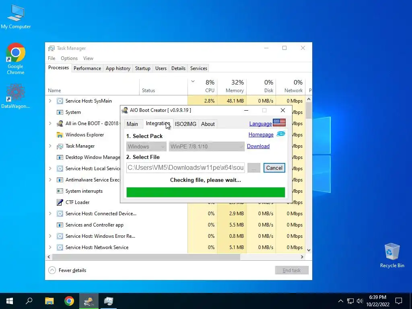Open the network icon in the system tray
Screen dimensions: 412x309
coord(350,301)
